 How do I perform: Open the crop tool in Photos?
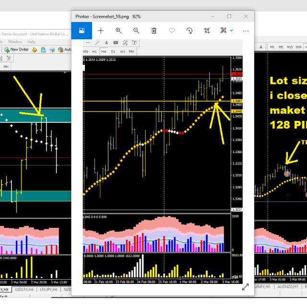(207, 31)
